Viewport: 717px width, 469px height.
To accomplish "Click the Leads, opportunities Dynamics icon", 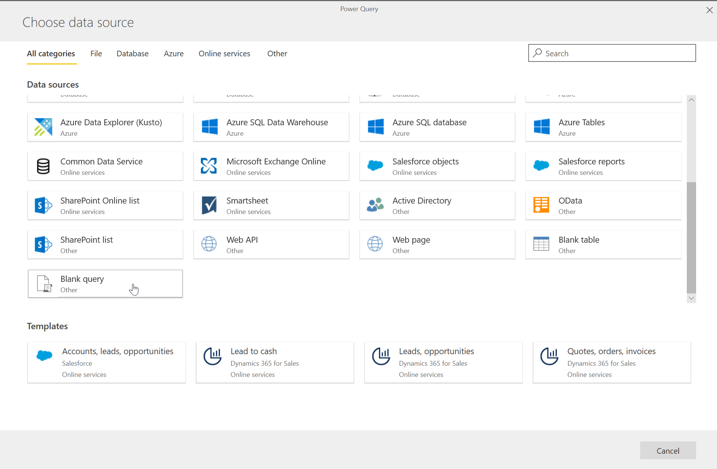I will (381, 356).
